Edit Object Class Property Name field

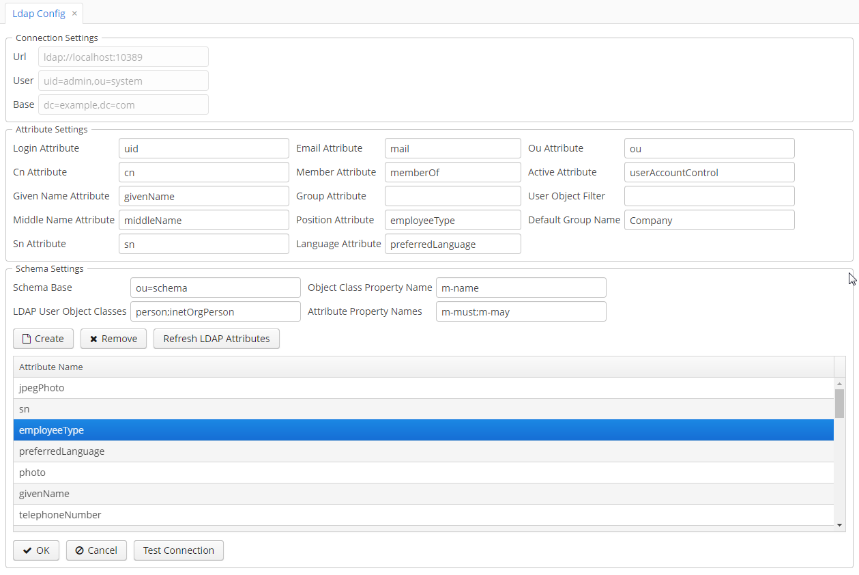[521, 287]
